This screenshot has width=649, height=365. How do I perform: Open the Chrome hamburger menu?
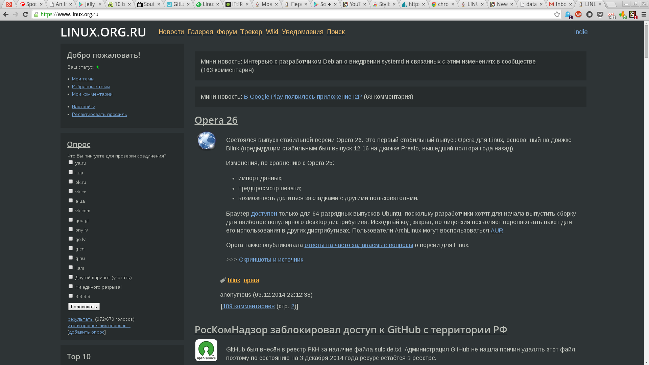644,15
